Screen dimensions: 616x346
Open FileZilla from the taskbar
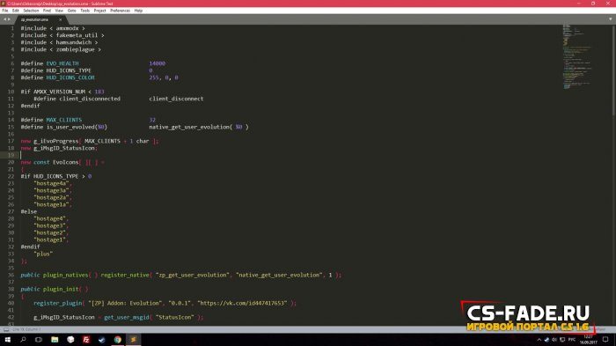86,340
